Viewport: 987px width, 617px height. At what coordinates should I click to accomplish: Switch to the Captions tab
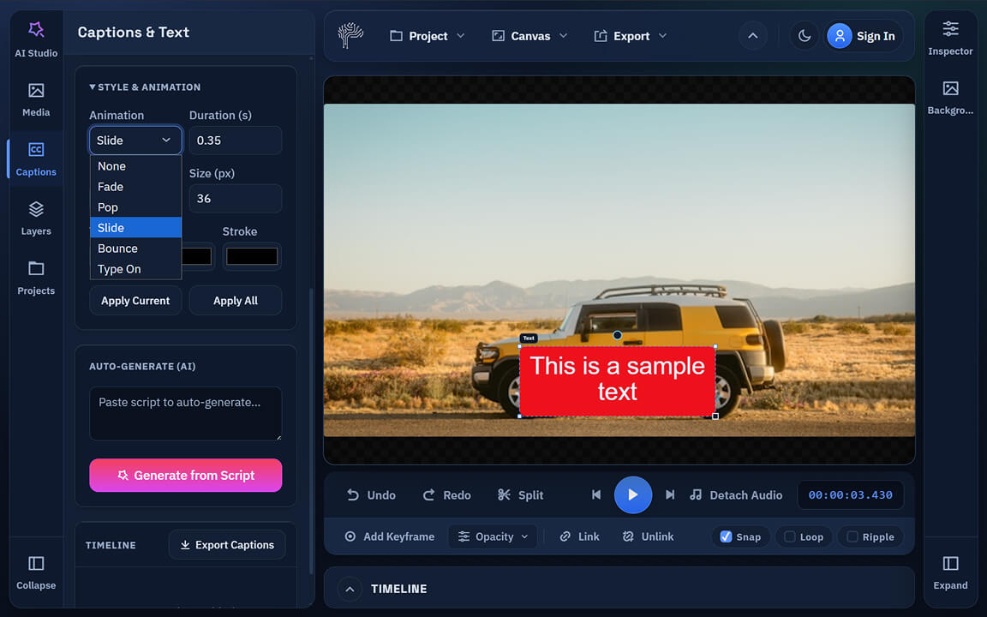36,158
